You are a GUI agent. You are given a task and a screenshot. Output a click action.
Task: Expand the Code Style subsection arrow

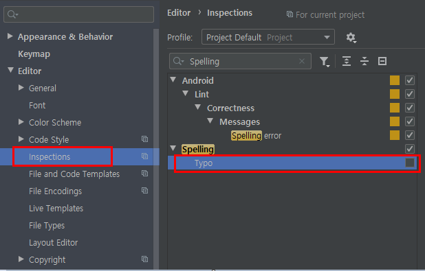[21, 139]
